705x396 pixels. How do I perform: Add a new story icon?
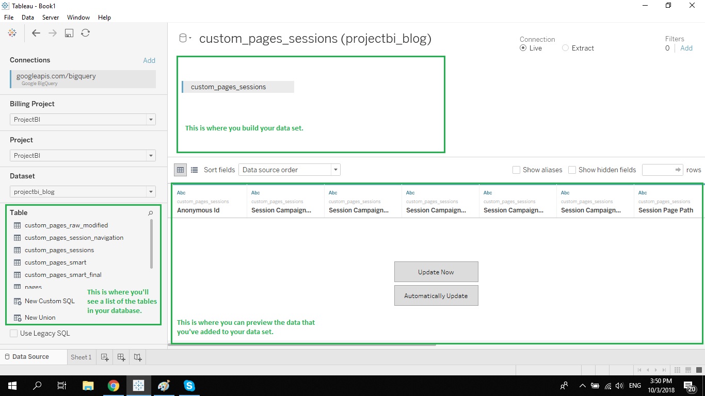pyautogui.click(x=138, y=357)
